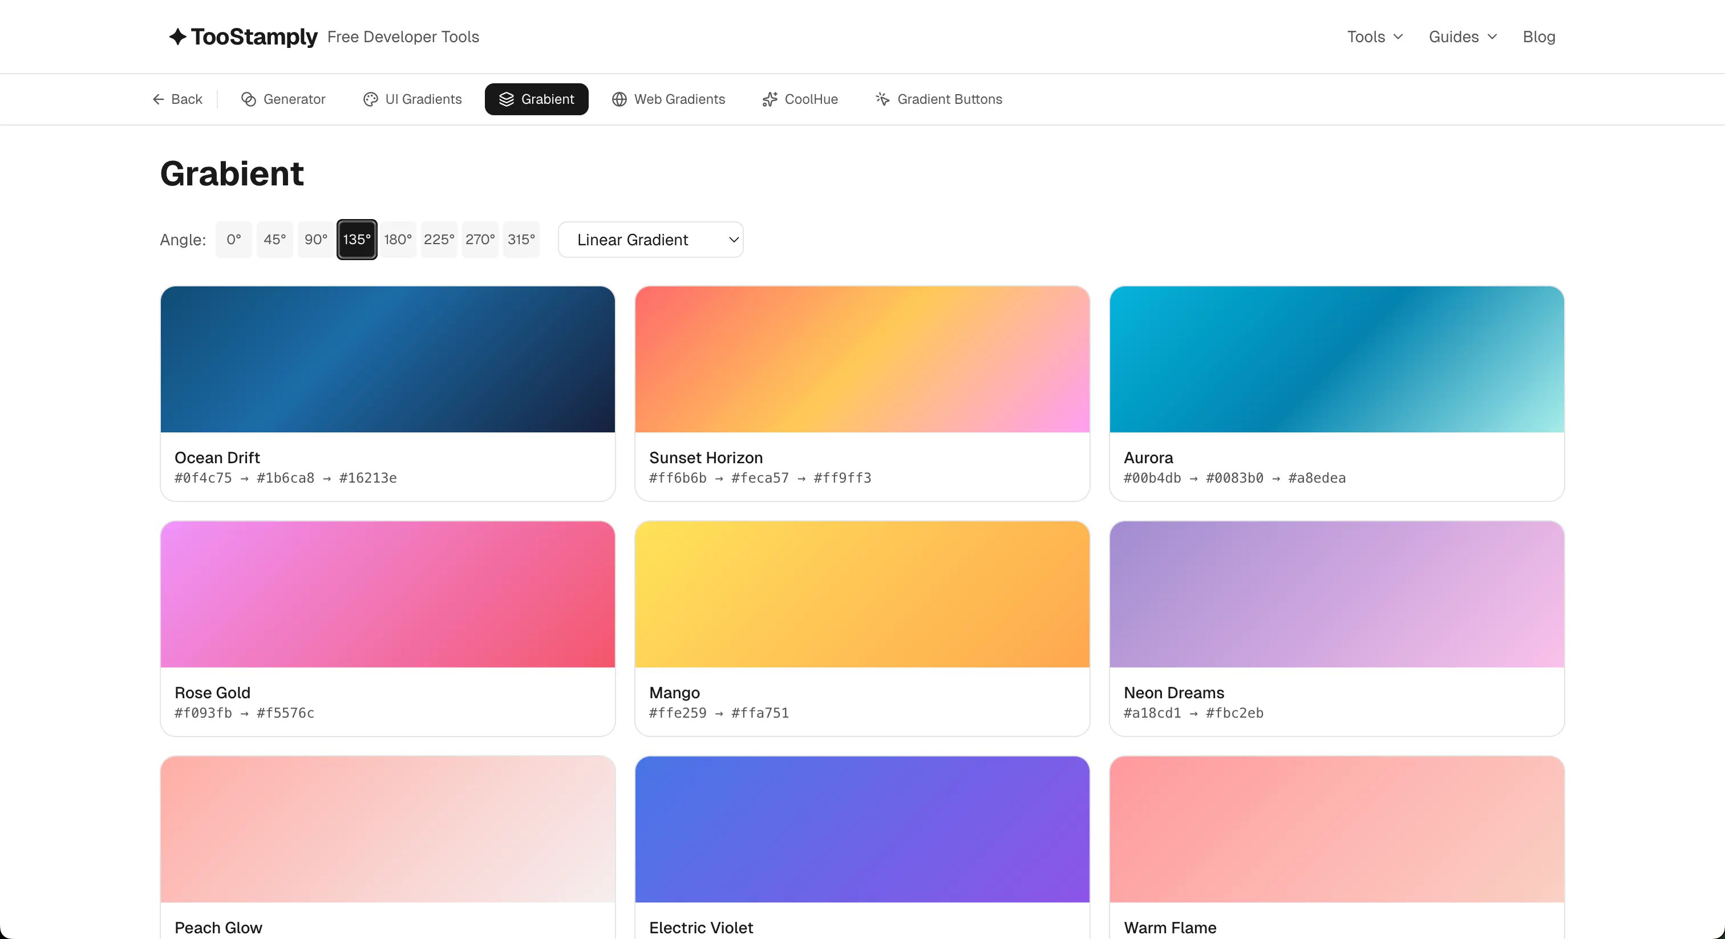The image size is (1725, 939).
Task: Pick the Mango gradient swatch
Action: (862, 594)
